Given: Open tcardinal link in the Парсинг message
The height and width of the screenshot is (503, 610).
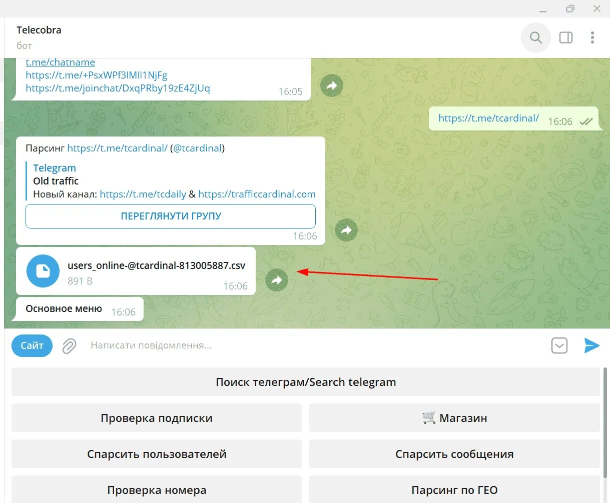Looking at the screenshot, I should (x=117, y=148).
